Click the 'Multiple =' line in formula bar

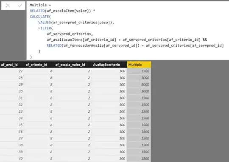pos(40,5)
